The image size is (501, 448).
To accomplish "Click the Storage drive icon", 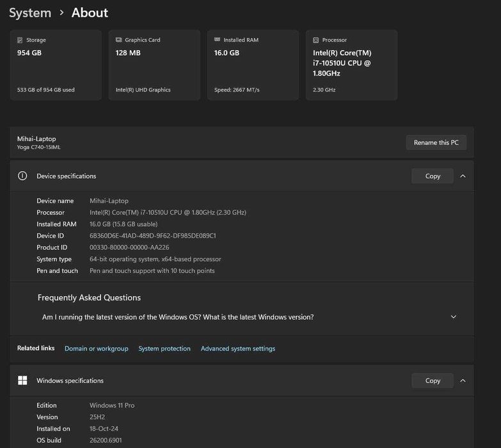I will click(x=20, y=40).
